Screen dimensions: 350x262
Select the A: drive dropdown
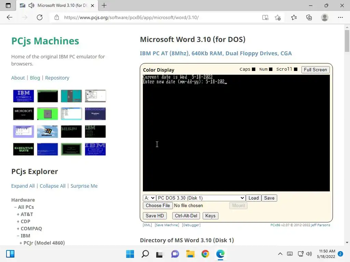click(149, 198)
